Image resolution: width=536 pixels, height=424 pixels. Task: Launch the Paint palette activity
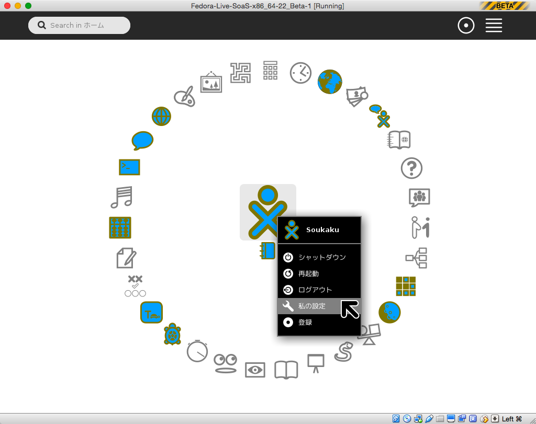(185, 96)
